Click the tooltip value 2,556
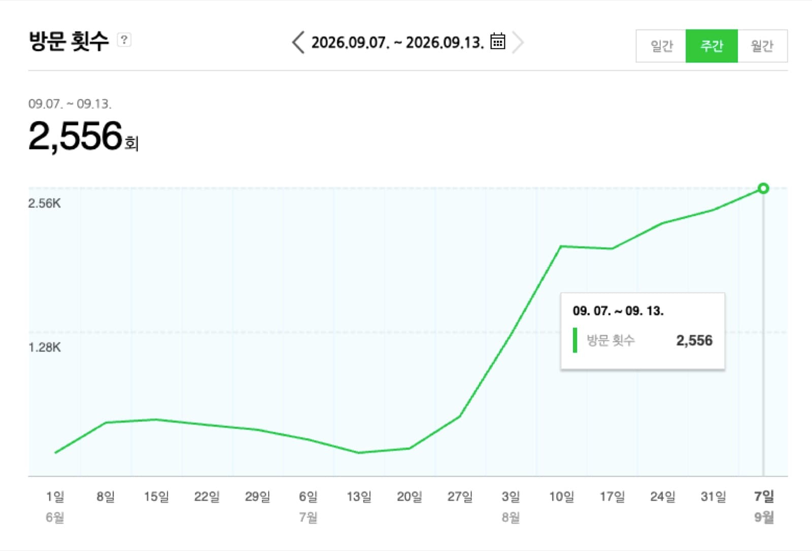This screenshot has width=812, height=551. tap(694, 340)
